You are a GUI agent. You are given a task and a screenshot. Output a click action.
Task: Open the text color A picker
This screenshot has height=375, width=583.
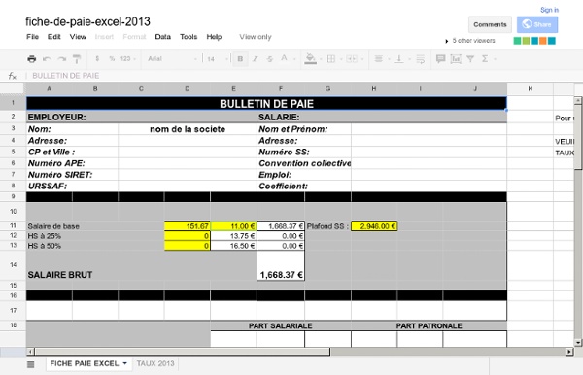click(284, 58)
